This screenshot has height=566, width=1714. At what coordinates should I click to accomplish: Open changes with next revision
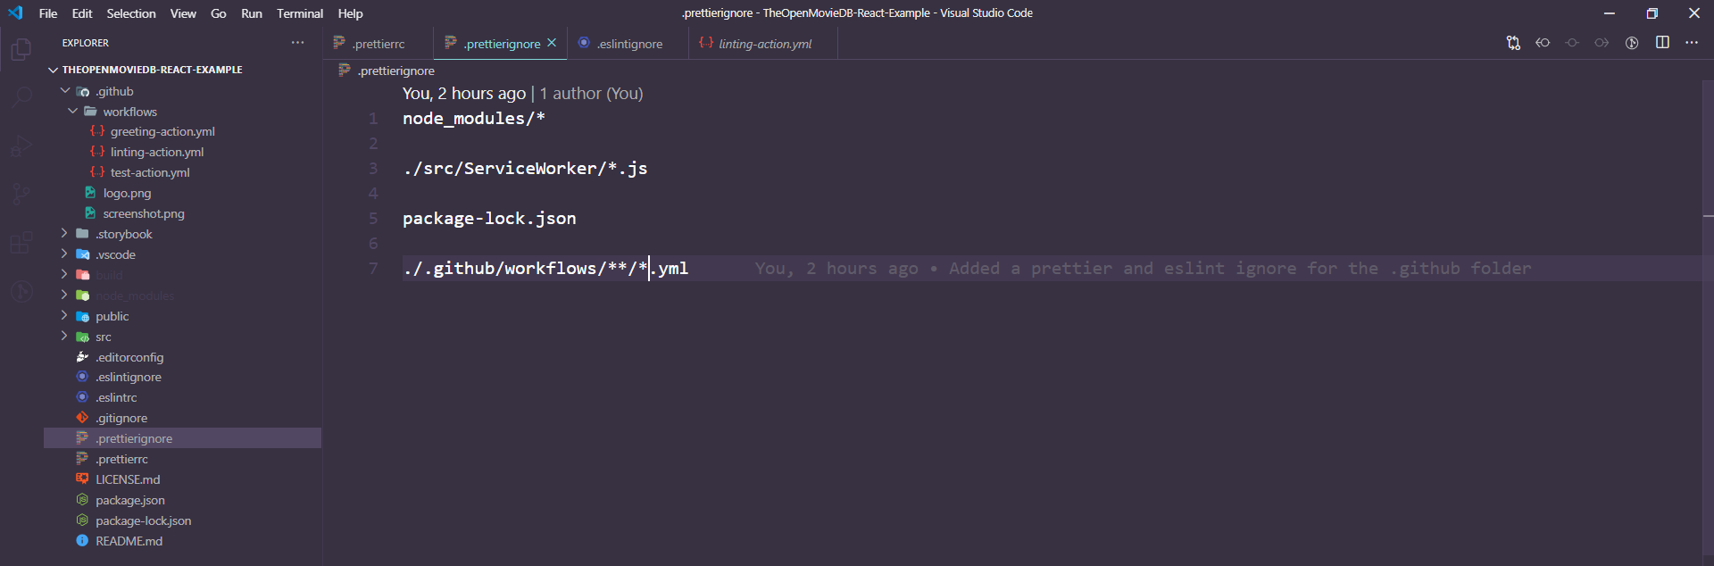(1602, 43)
